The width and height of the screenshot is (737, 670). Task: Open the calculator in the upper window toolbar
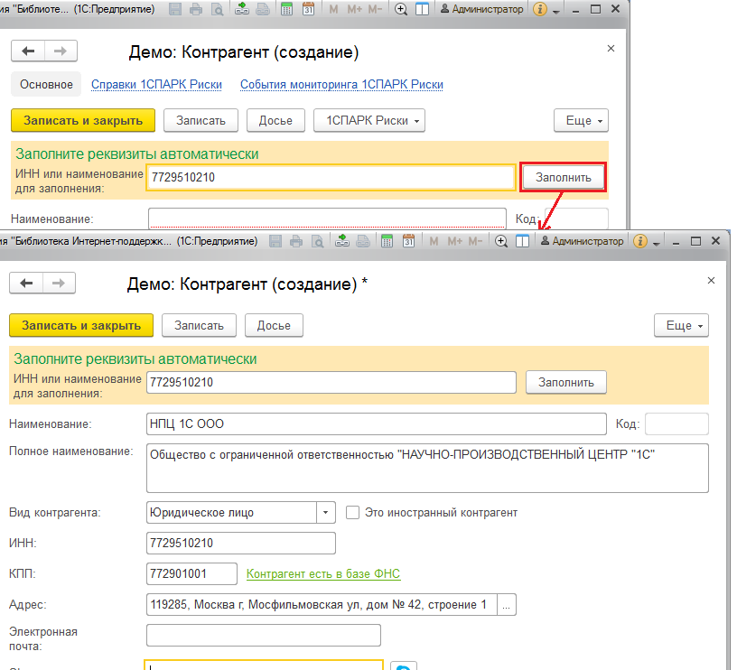(x=286, y=9)
